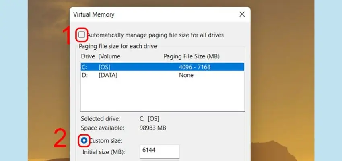Click the "None" paging size for D drive
The image size is (342, 161).
(186, 75)
